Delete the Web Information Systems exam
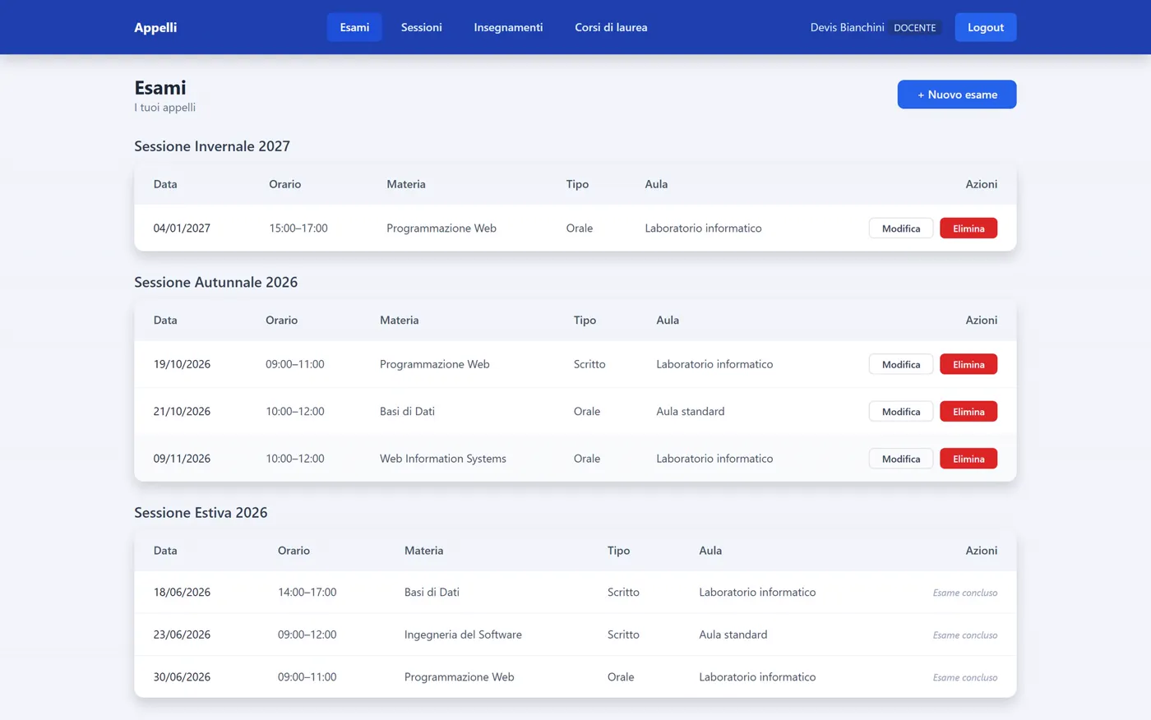This screenshot has width=1151, height=720. 968,459
